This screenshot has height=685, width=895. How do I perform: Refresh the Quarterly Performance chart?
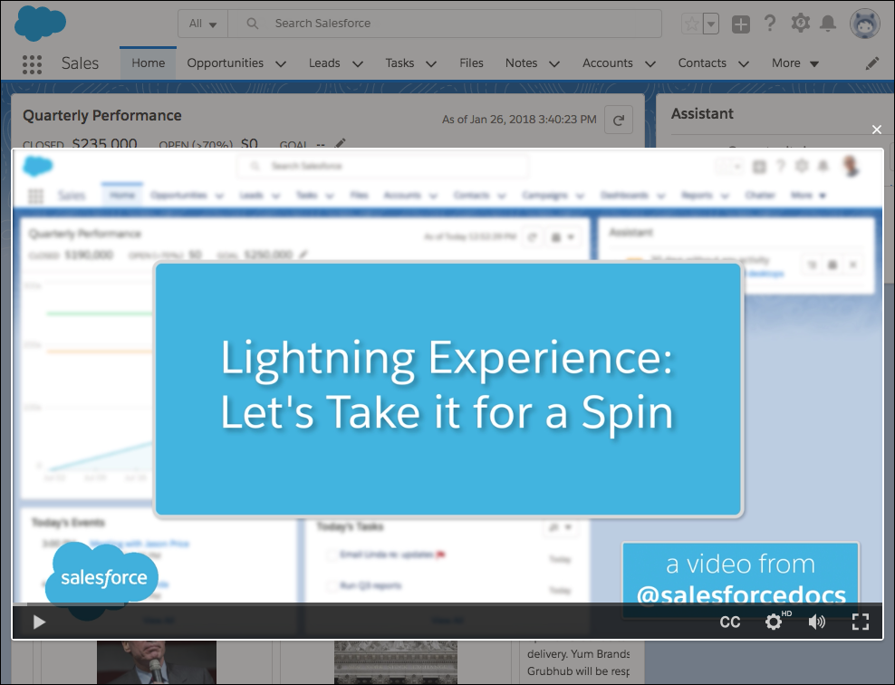(x=619, y=120)
